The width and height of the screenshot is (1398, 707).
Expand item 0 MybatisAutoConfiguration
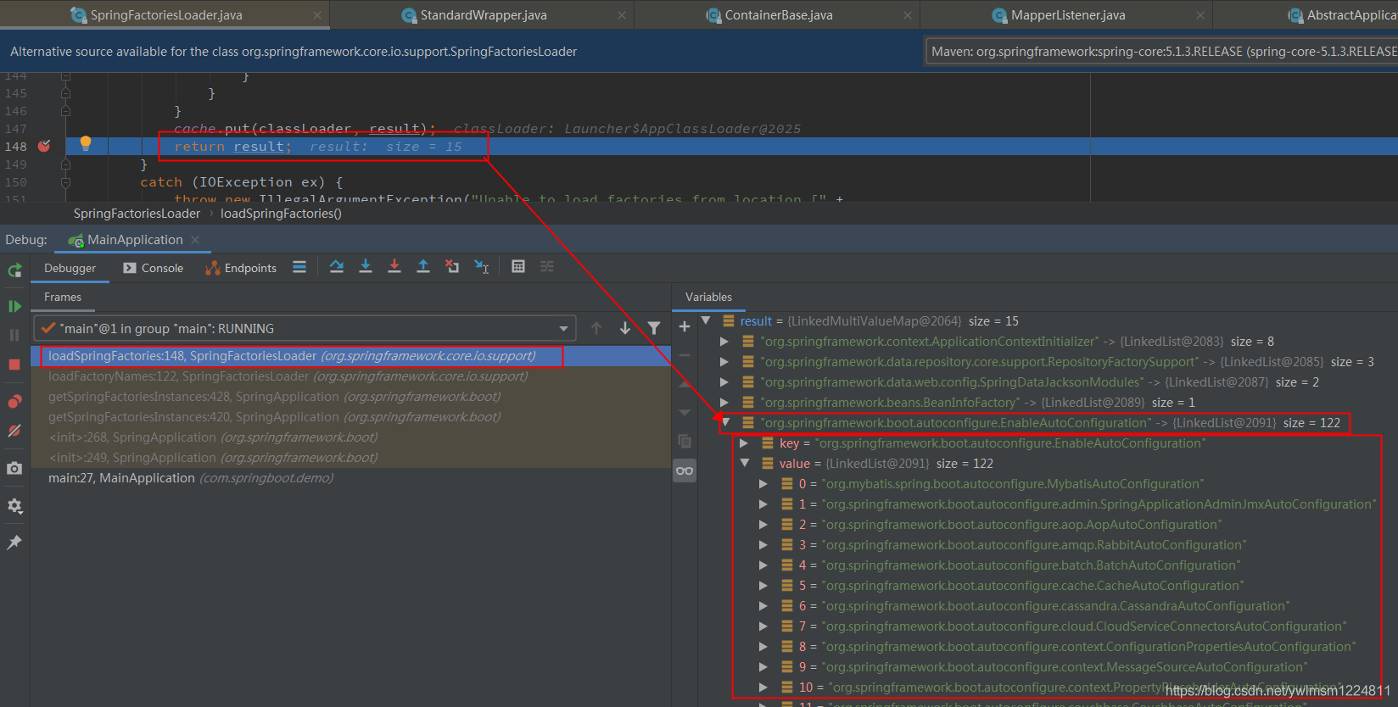tap(763, 484)
